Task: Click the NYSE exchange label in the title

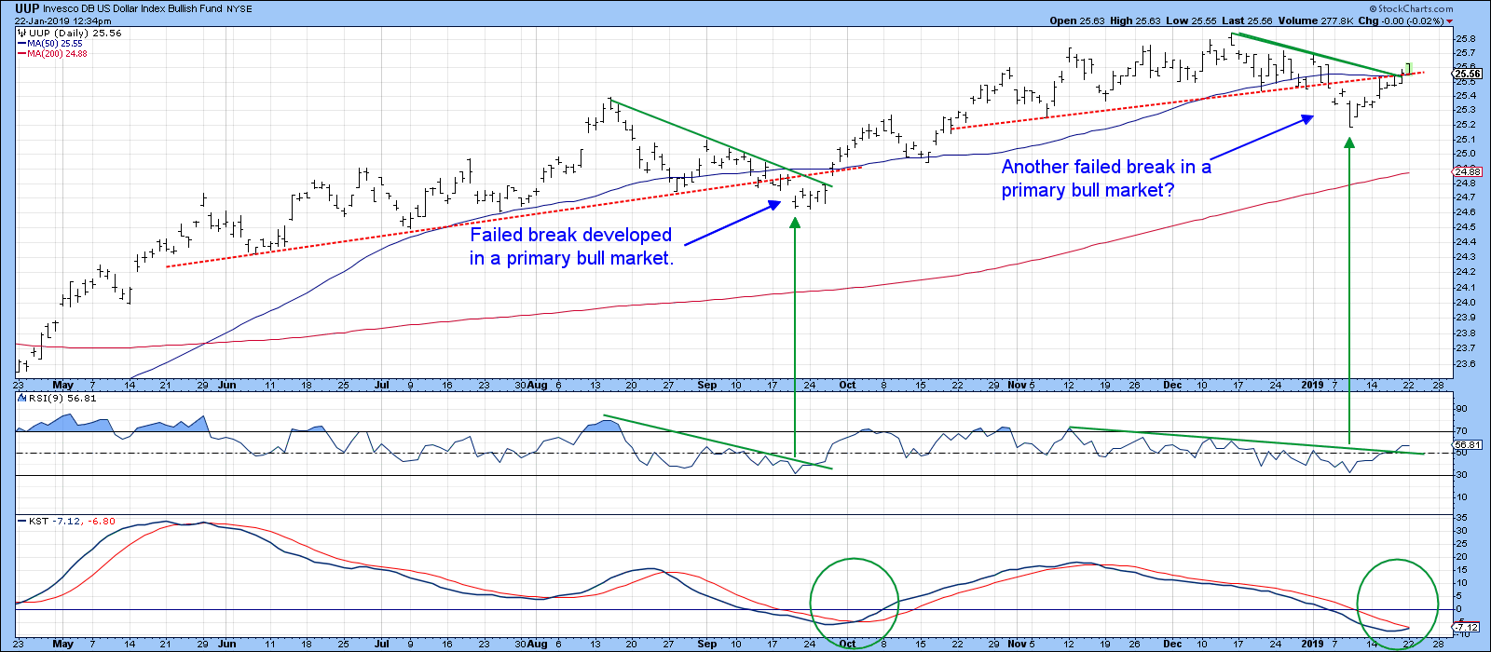Action: coord(239,9)
